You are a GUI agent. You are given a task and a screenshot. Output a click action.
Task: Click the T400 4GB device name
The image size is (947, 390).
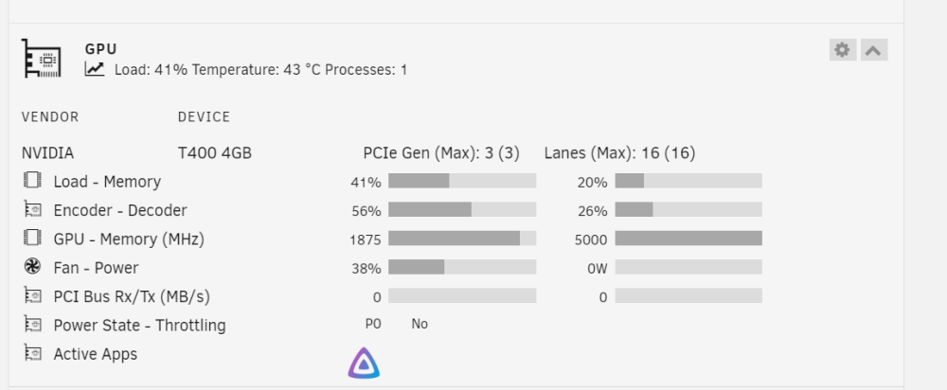pyautogui.click(x=214, y=153)
